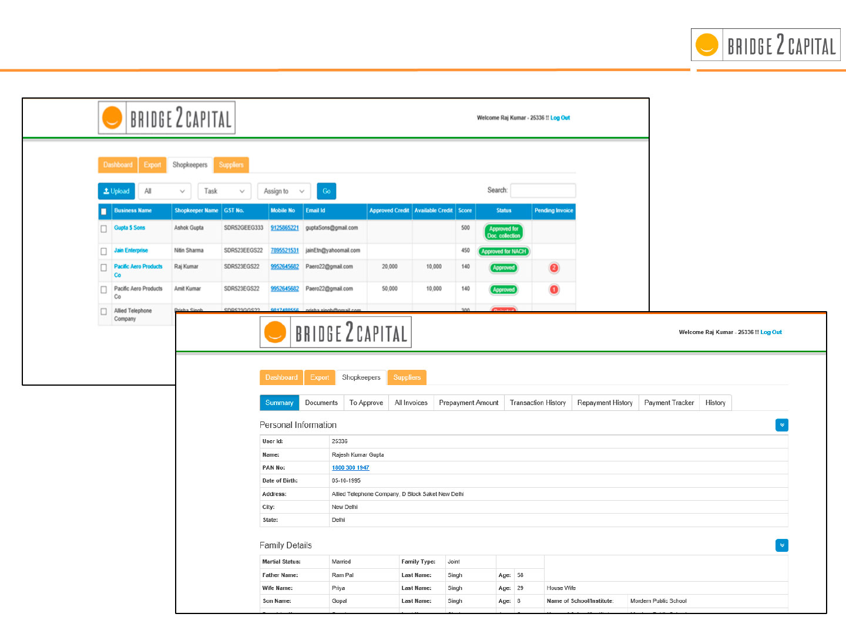The image size is (846, 634).
Task: Click Log Out link in front window
Action: click(x=771, y=332)
